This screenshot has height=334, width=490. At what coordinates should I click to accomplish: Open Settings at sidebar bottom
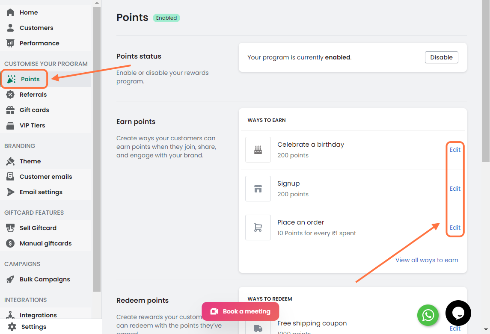(33, 327)
